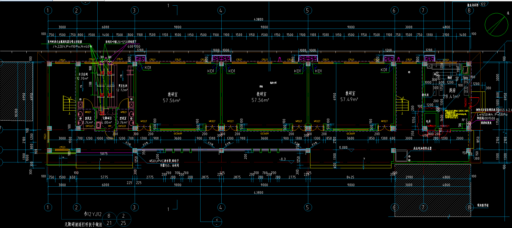Click the 成品电加热热水器 annotation
This screenshot has height=228, width=512.
[x=422, y=148]
